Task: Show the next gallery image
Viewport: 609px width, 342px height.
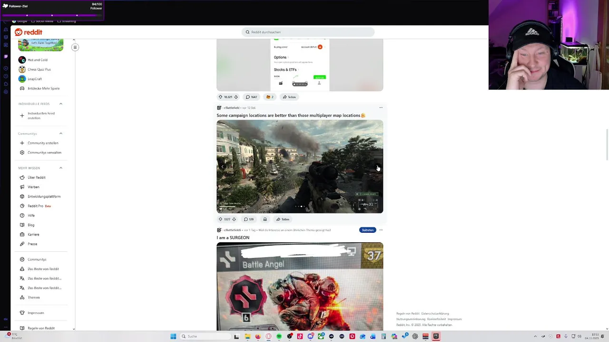Action: point(377,167)
